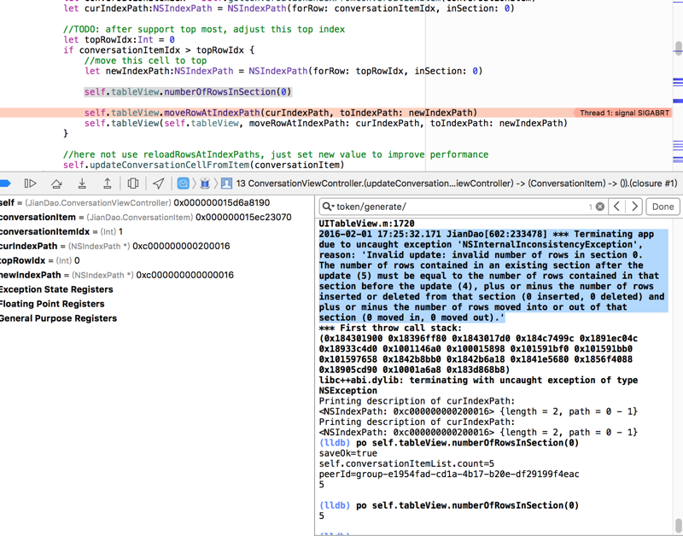Click the let topRowIdx:Int = 0 line

pos(119,39)
